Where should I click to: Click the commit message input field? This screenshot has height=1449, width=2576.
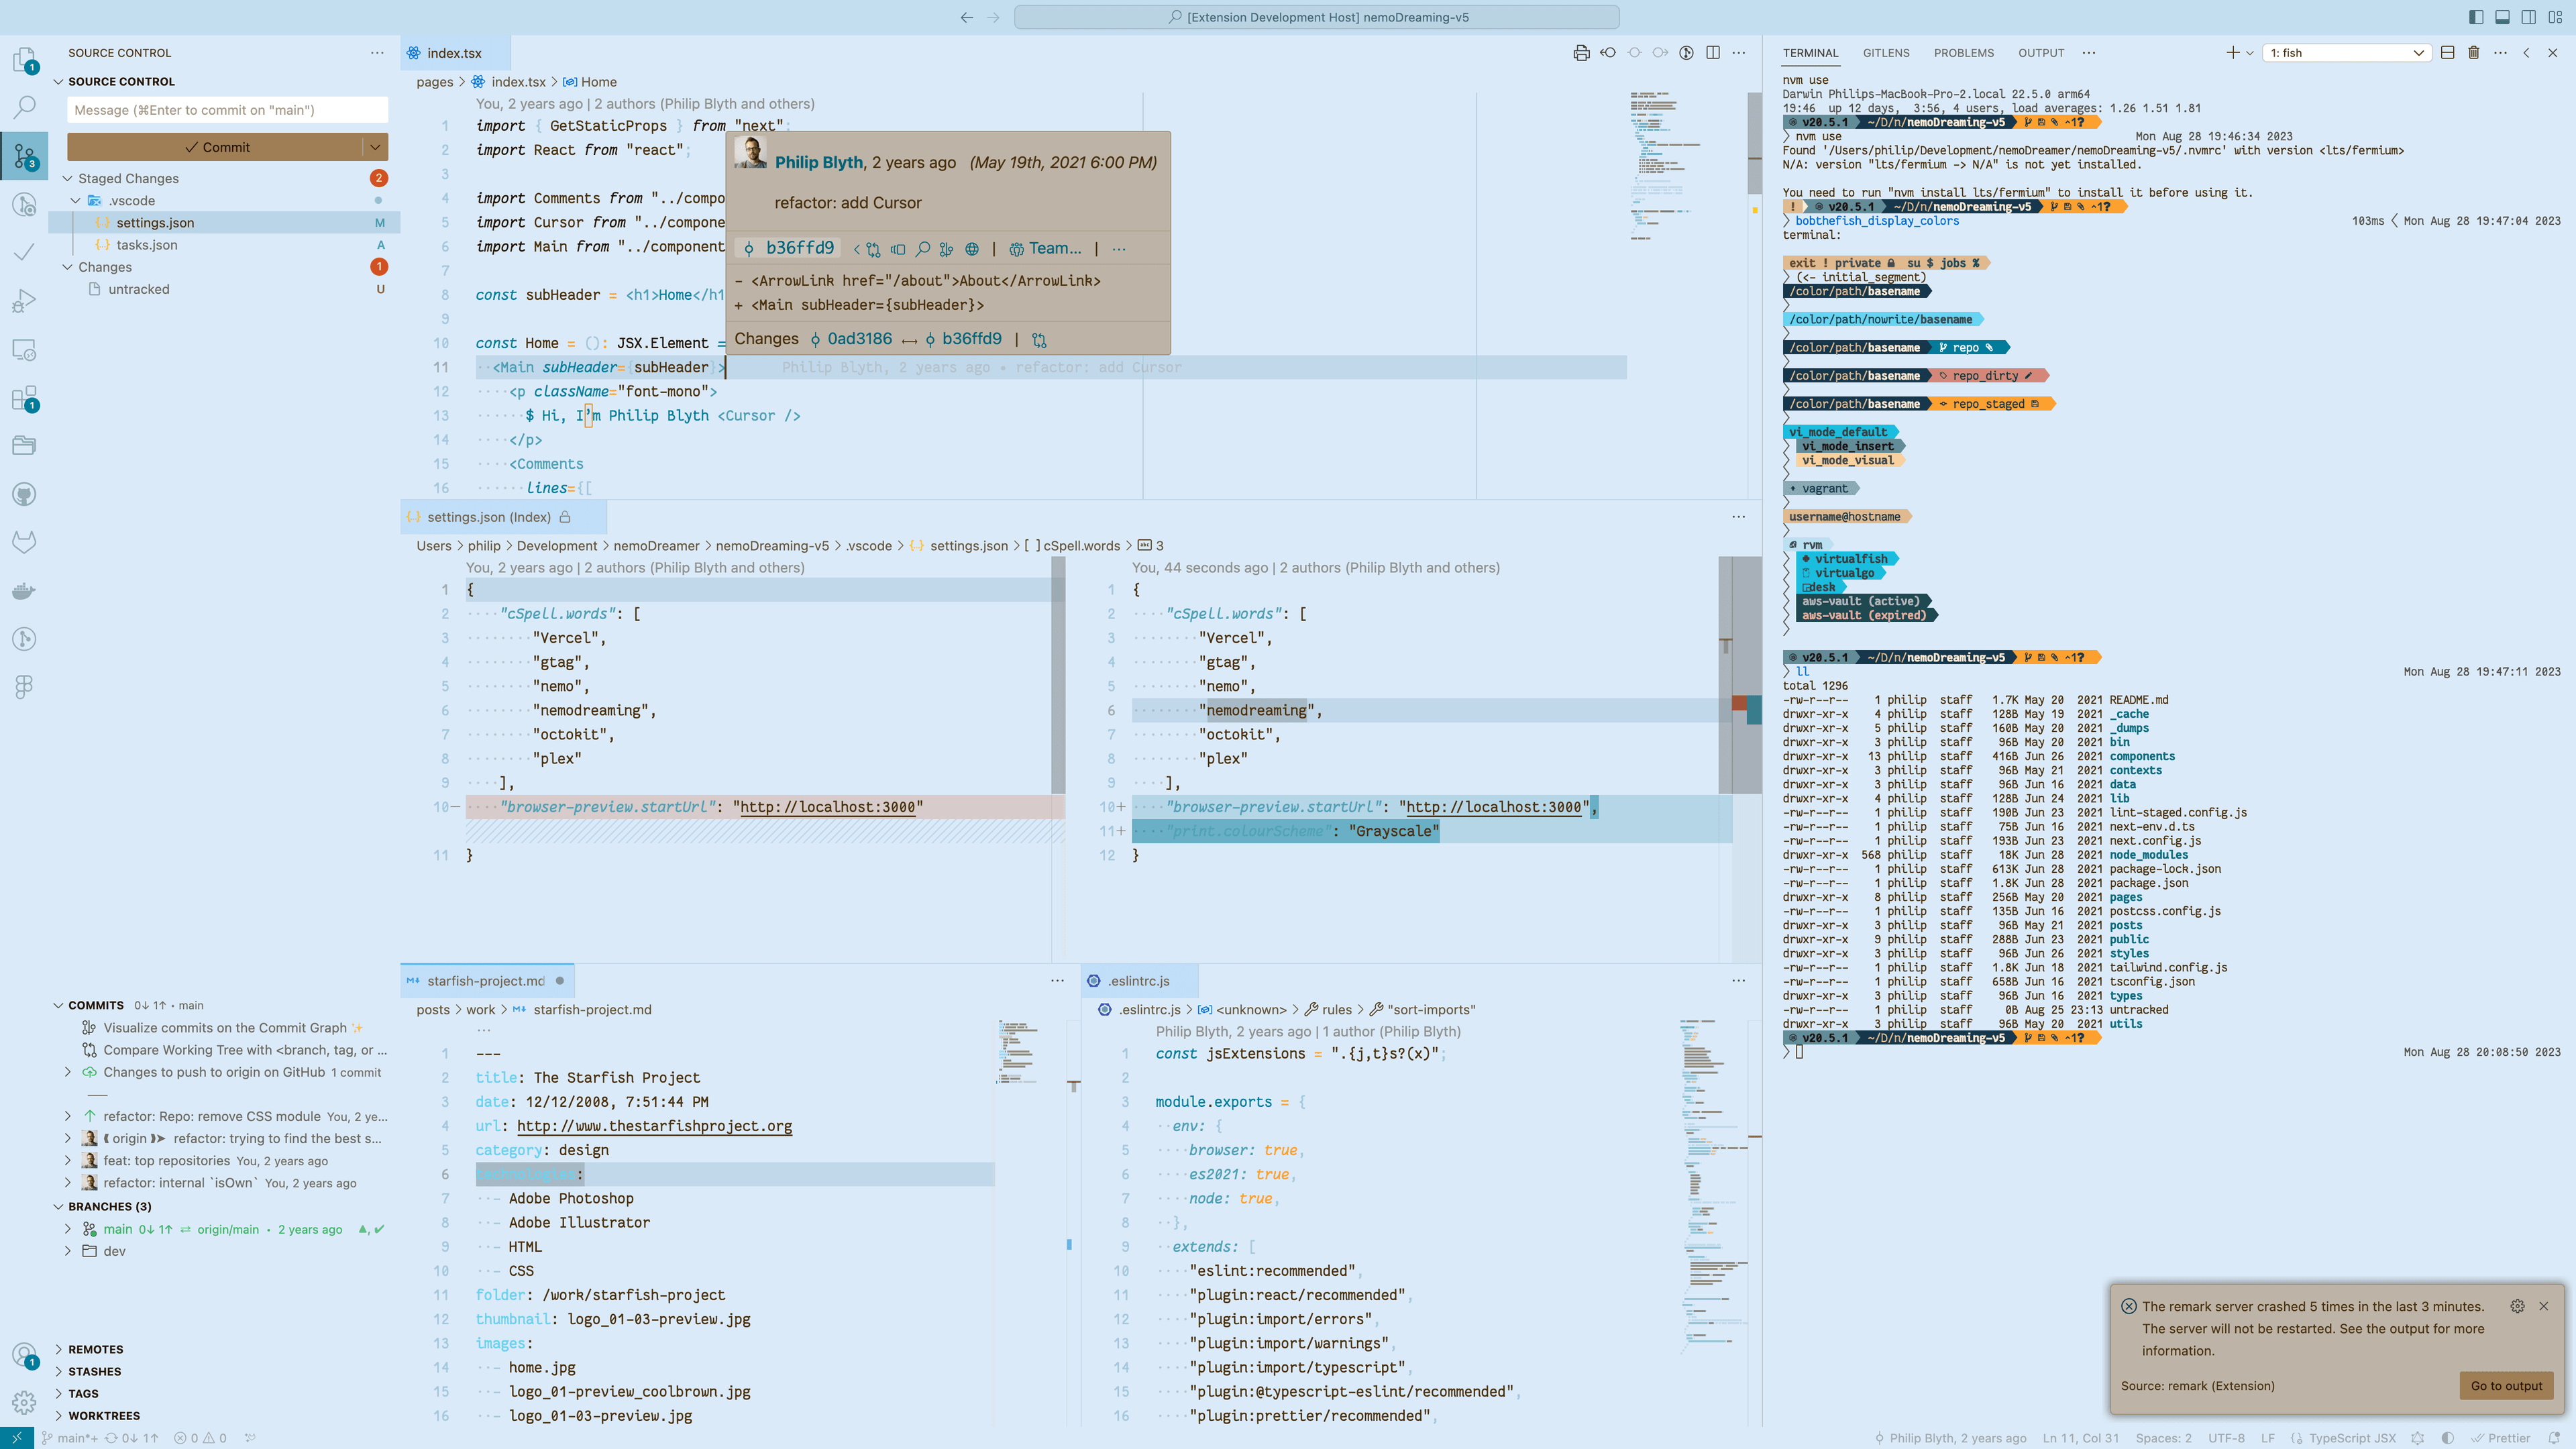227,110
